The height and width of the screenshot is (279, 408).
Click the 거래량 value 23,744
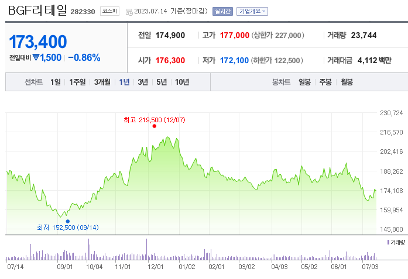point(364,35)
